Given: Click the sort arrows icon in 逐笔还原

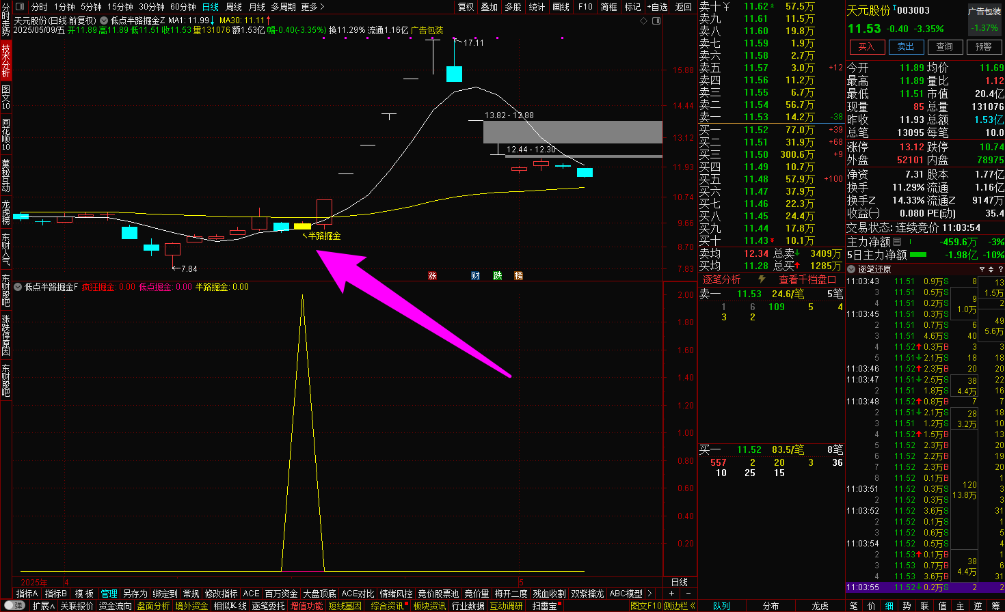Looking at the screenshot, I should click(x=991, y=269).
